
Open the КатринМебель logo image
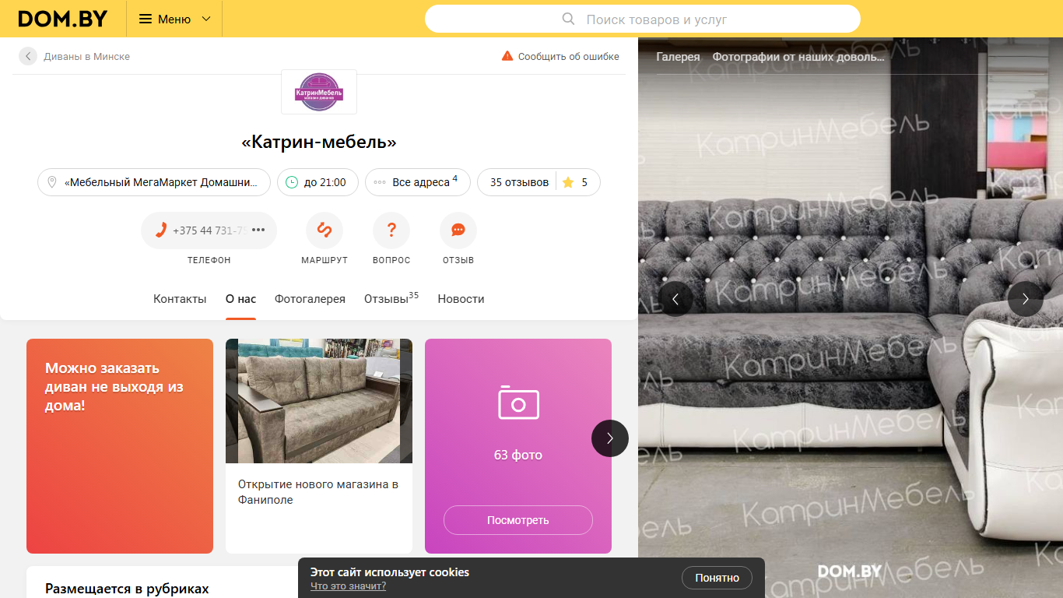coord(319,92)
